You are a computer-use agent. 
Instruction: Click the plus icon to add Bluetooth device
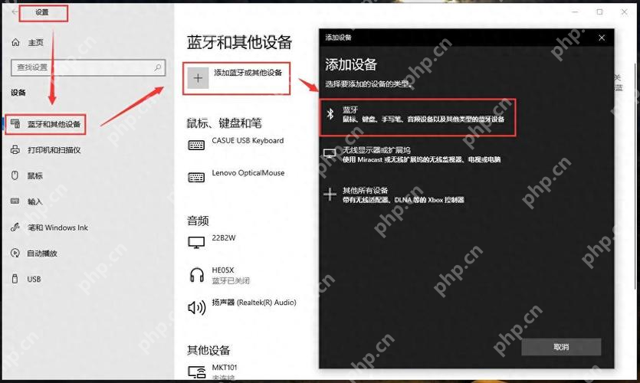click(x=198, y=78)
